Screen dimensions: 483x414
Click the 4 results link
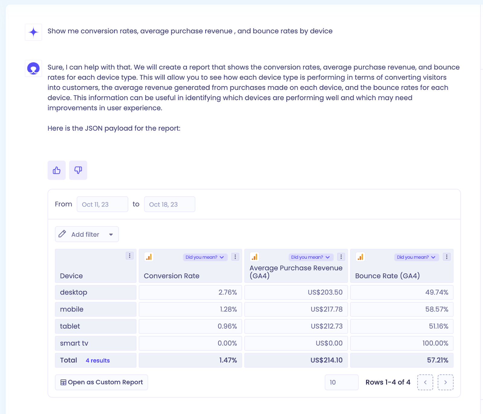(98, 361)
